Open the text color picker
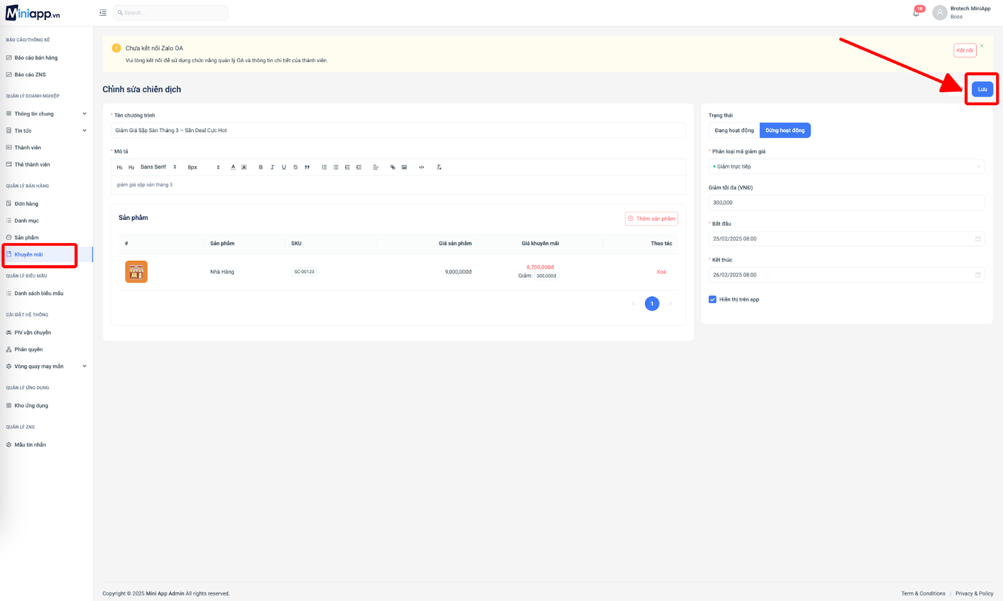This screenshot has height=601, width=1003. (x=233, y=167)
